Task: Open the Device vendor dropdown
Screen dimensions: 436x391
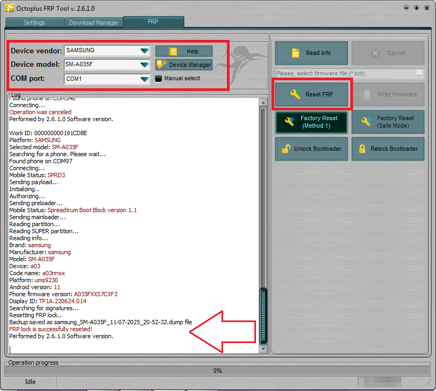Action: click(x=144, y=51)
